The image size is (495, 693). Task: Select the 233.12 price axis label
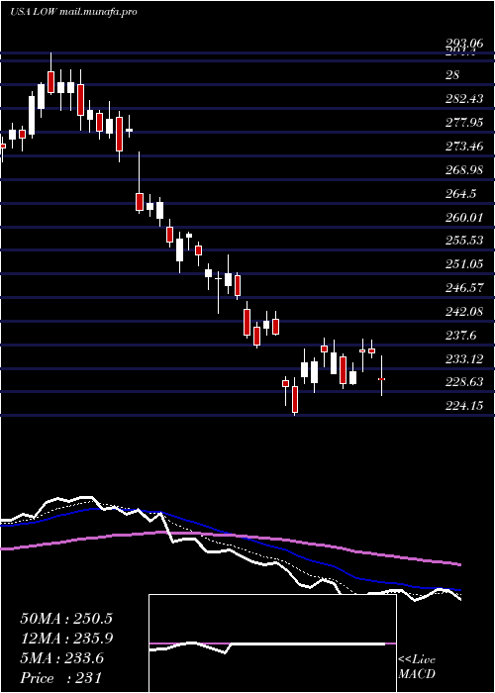(463, 359)
